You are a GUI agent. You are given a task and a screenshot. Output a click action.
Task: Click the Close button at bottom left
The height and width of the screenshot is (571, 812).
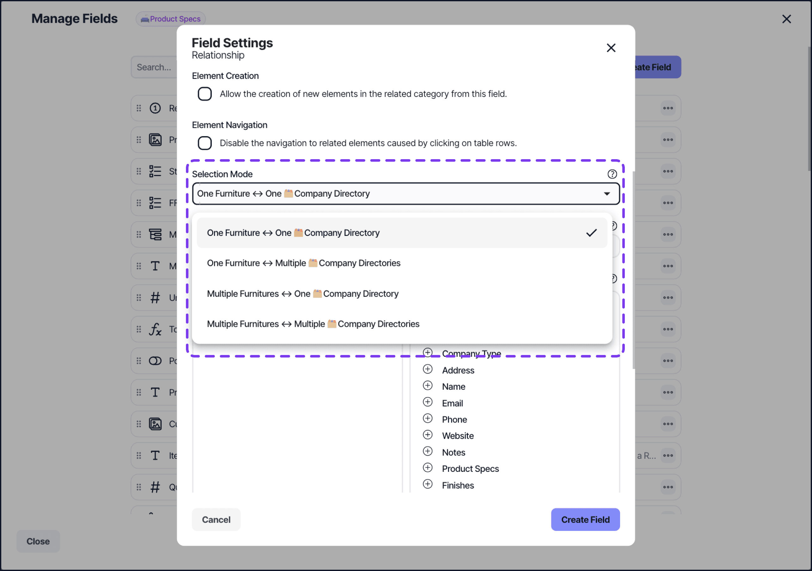click(x=38, y=541)
